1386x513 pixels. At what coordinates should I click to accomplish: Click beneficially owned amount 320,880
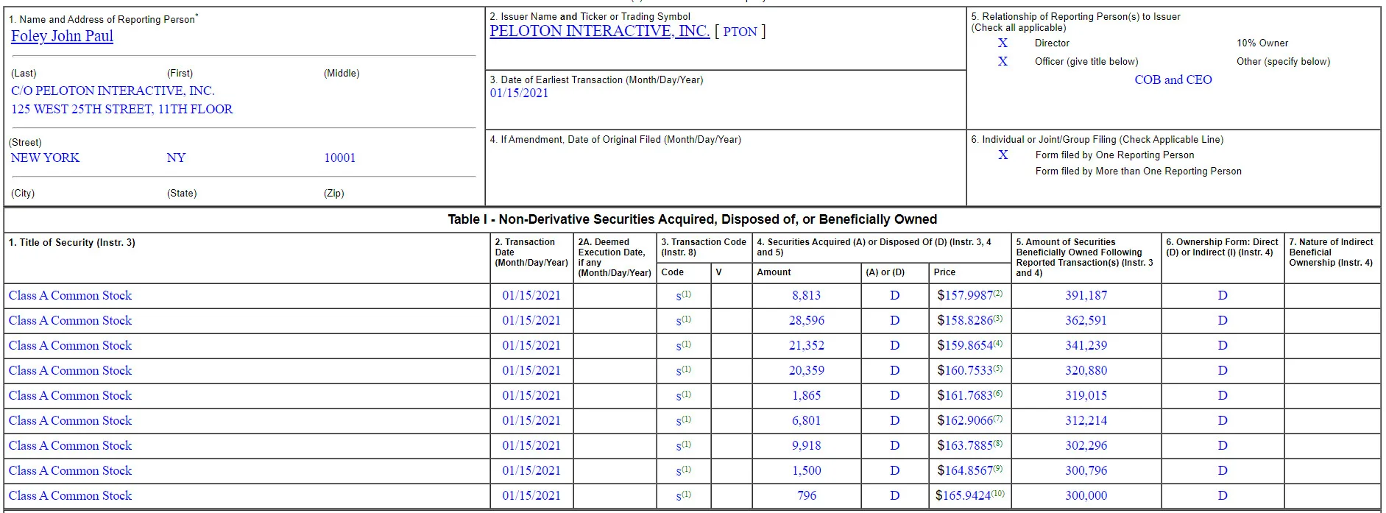(1086, 370)
